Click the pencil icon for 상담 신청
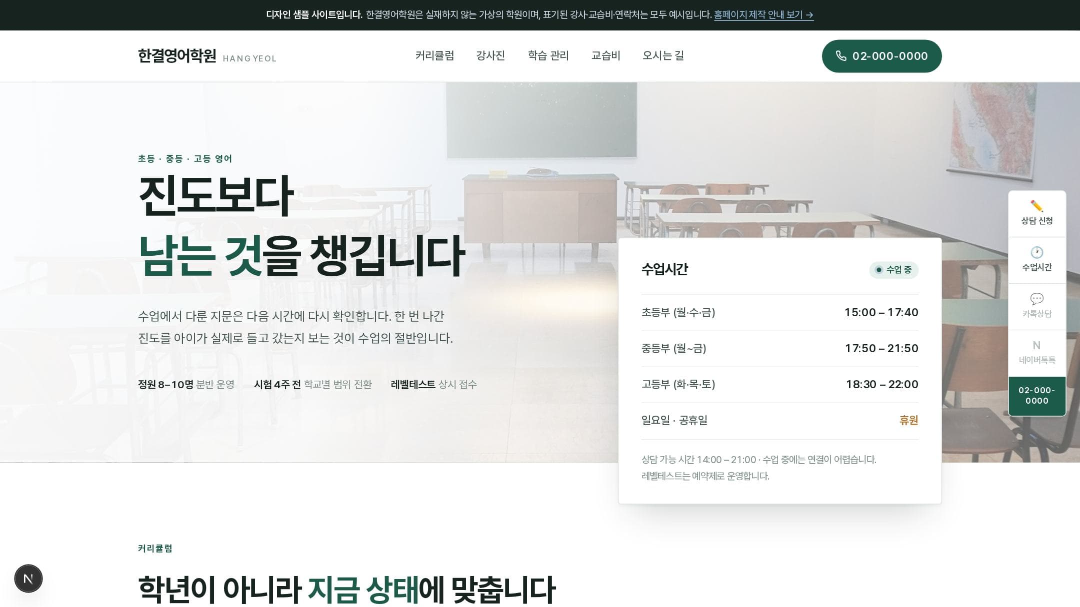Viewport: 1080px width, 607px height. click(x=1036, y=206)
